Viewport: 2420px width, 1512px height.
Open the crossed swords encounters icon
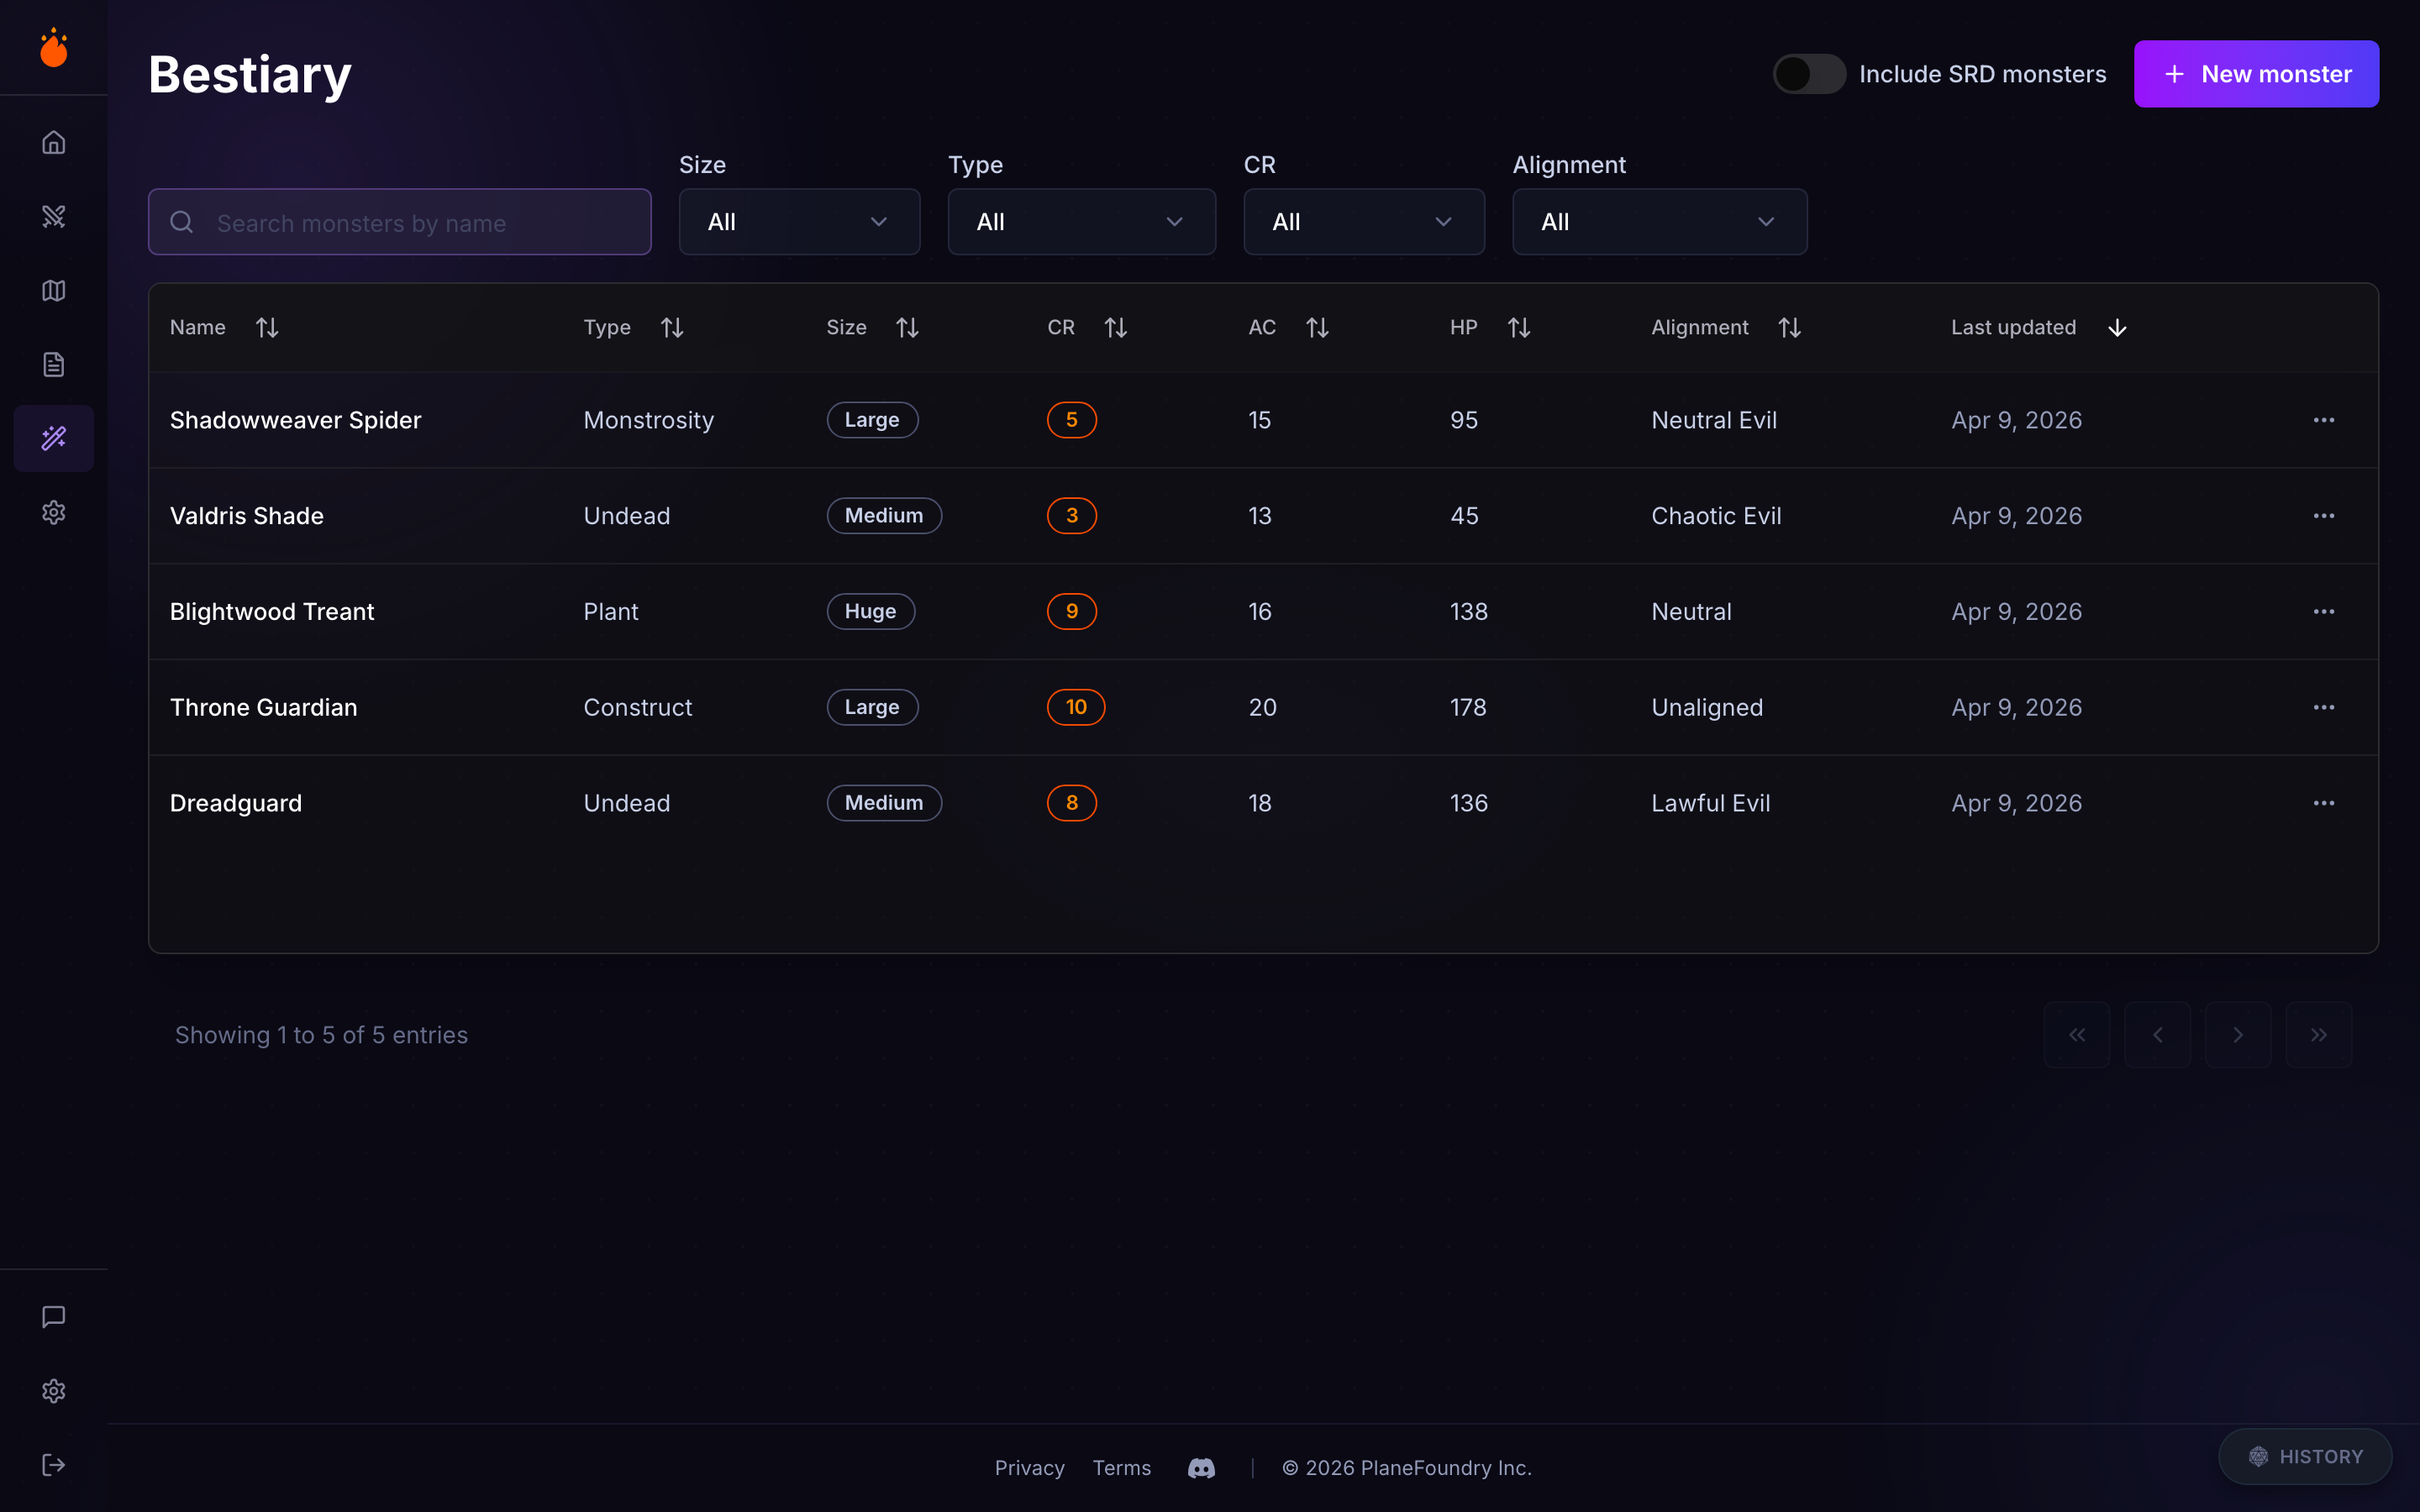54,217
